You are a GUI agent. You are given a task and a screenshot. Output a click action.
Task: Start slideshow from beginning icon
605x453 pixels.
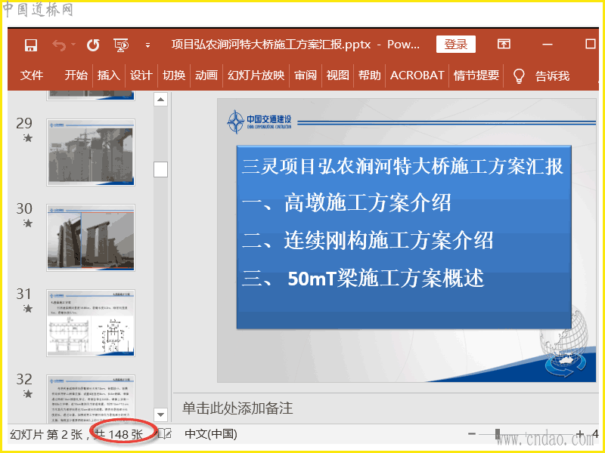pos(121,45)
